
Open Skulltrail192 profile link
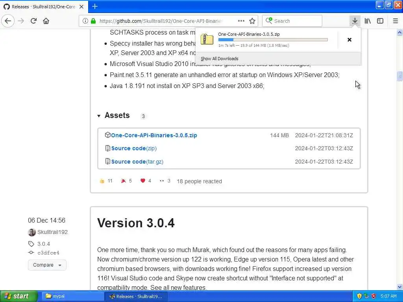coord(52,232)
